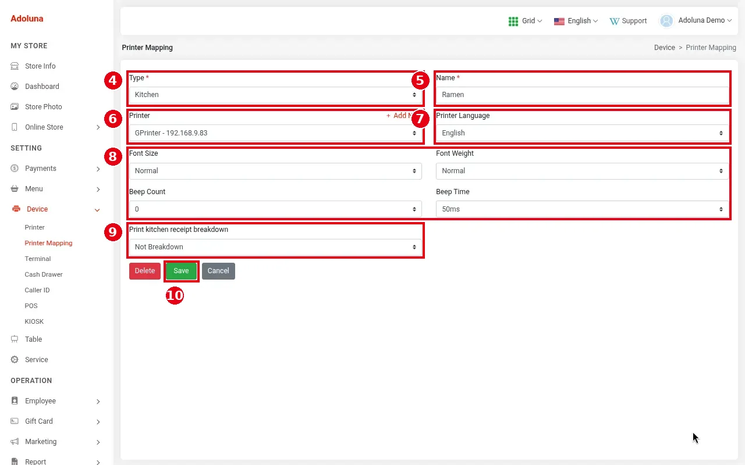The width and height of the screenshot is (745, 465).
Task: Click the Store Photo image icon
Action: (15, 107)
